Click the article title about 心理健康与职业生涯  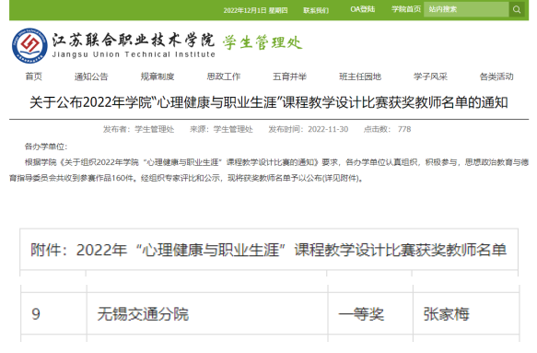269,102
